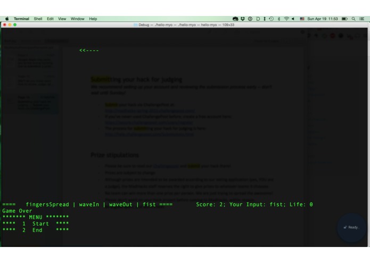Open the battery status menu
Image resolution: width=370 pixels, height=263 pixels.
pyautogui.click(x=344, y=19)
